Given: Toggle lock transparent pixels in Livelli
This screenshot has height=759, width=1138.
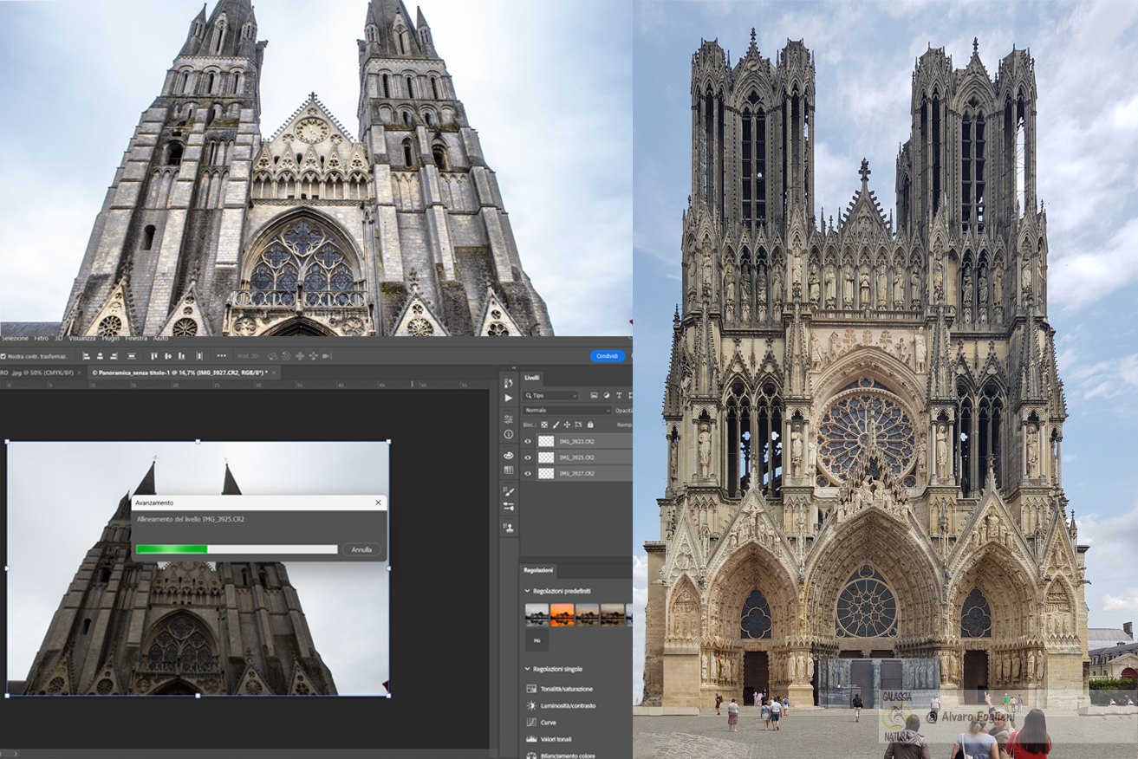Looking at the screenshot, I should [544, 425].
